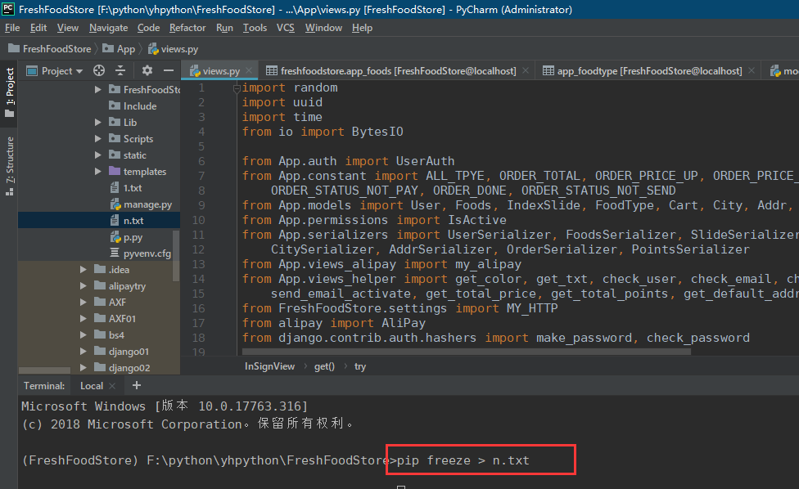This screenshot has height=489, width=799.
Task: Click the PyCharm app icon in title bar
Action: (8, 9)
